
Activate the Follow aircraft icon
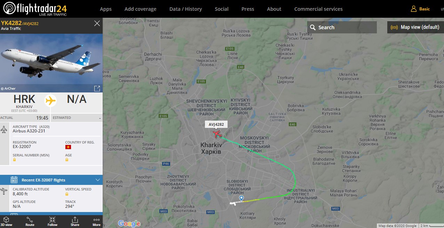52,220
